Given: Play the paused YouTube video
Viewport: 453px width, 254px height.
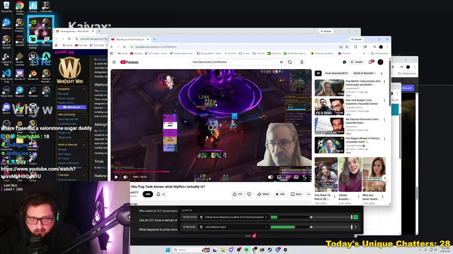Looking at the screenshot, I should [116, 177].
